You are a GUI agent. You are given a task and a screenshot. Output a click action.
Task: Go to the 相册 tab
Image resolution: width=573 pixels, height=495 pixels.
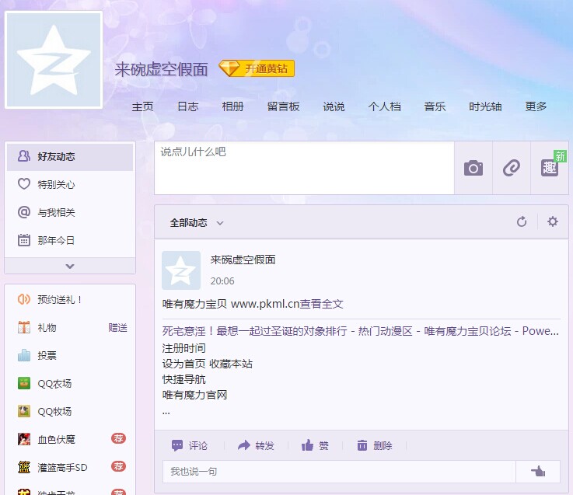coord(232,107)
